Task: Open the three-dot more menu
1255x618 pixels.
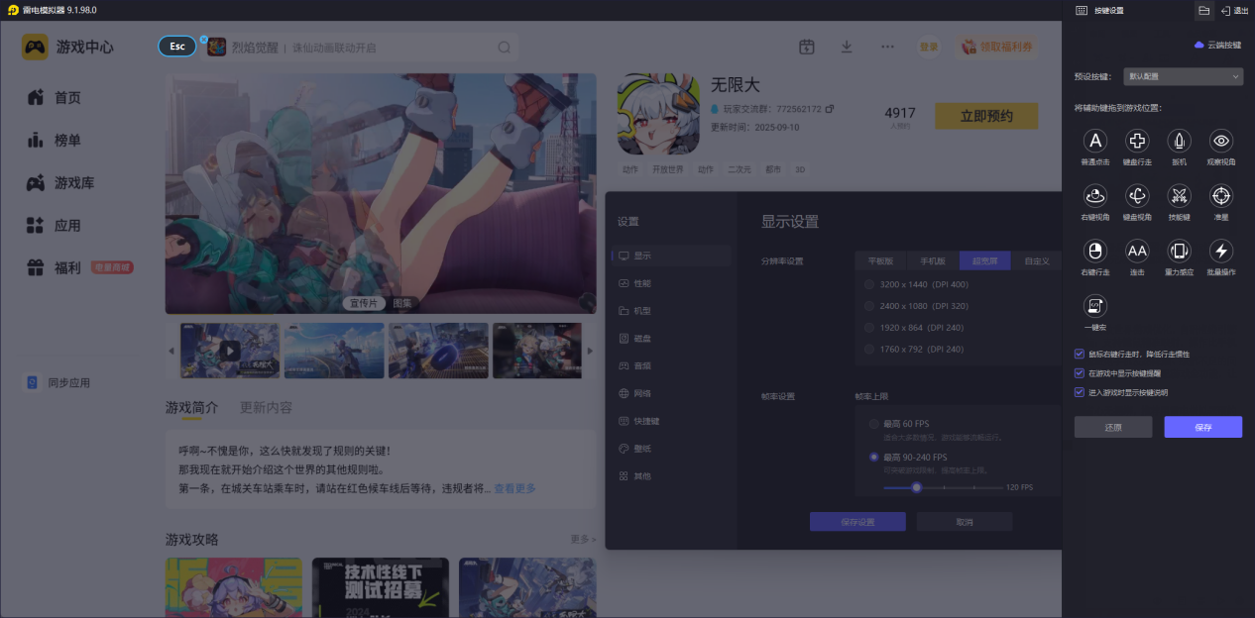Action: tap(887, 47)
